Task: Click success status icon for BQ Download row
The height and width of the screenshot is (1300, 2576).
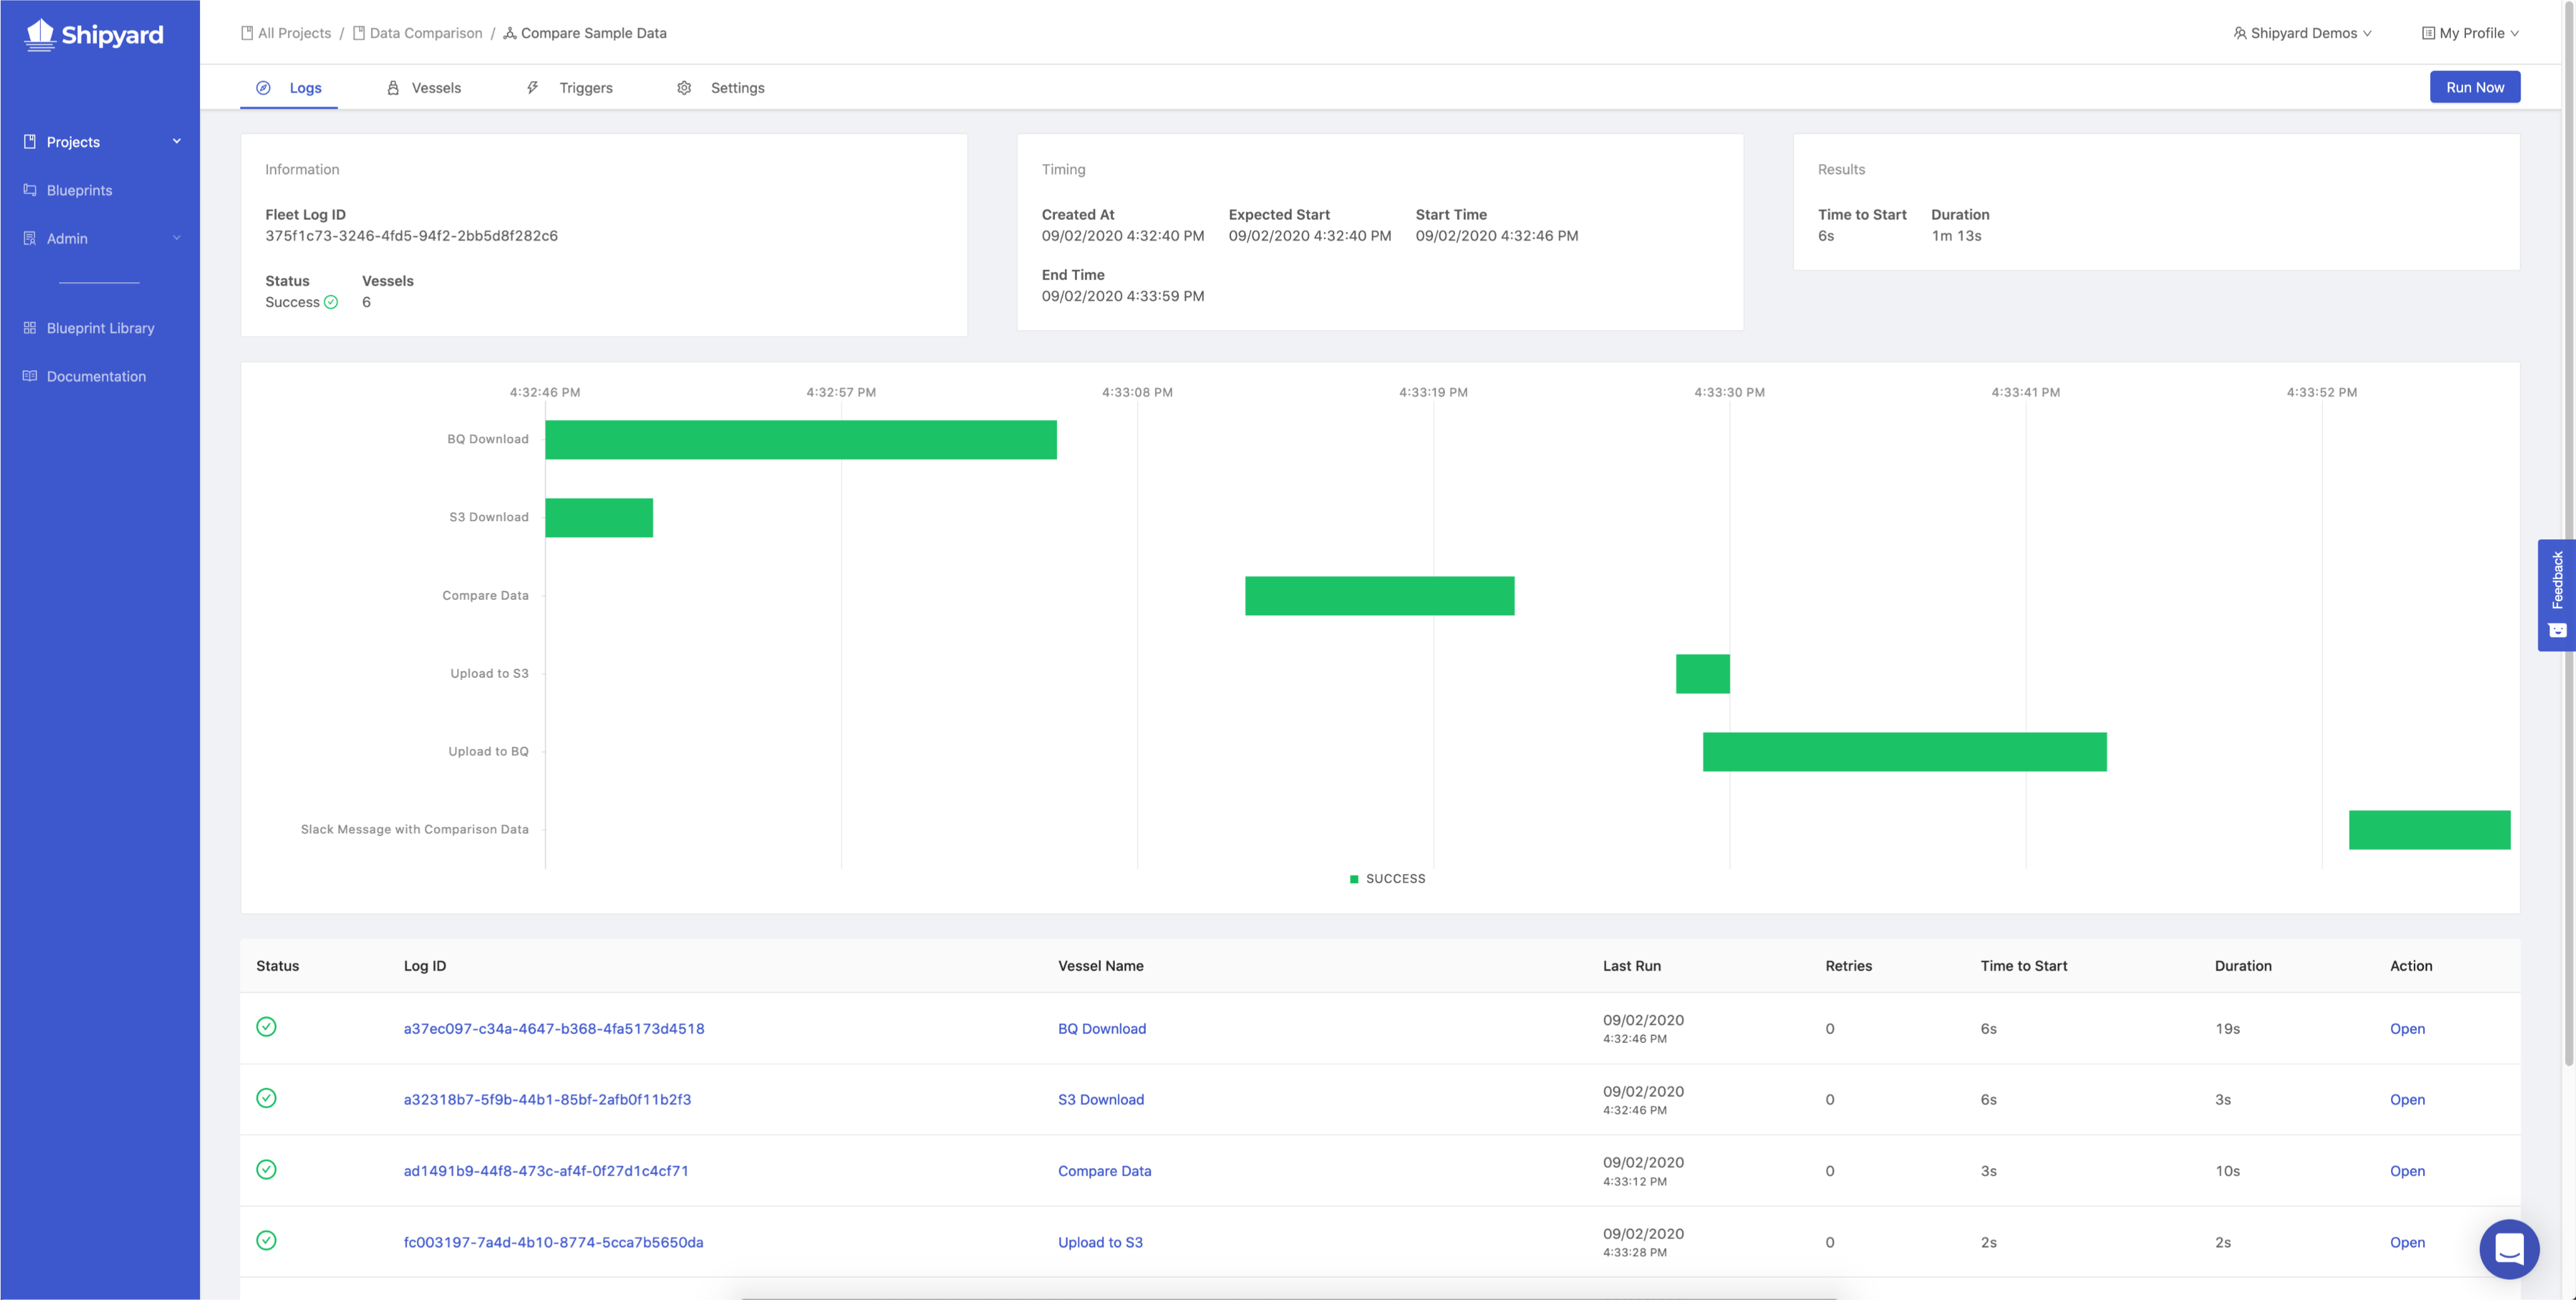Action: [x=266, y=1027]
